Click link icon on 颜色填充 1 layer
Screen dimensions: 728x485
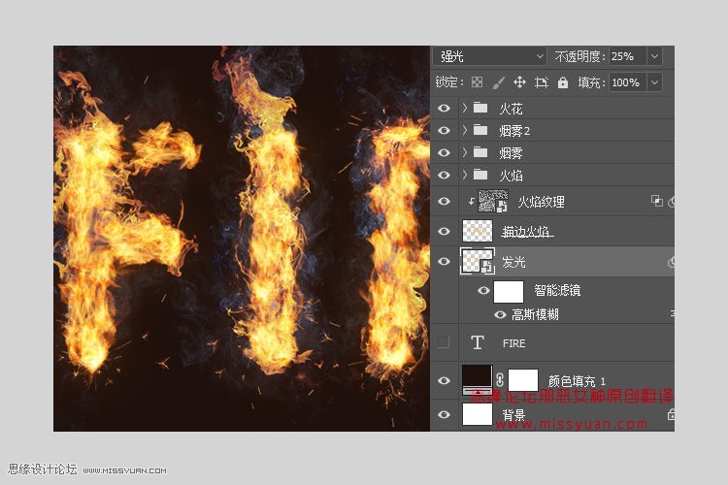[500, 380]
